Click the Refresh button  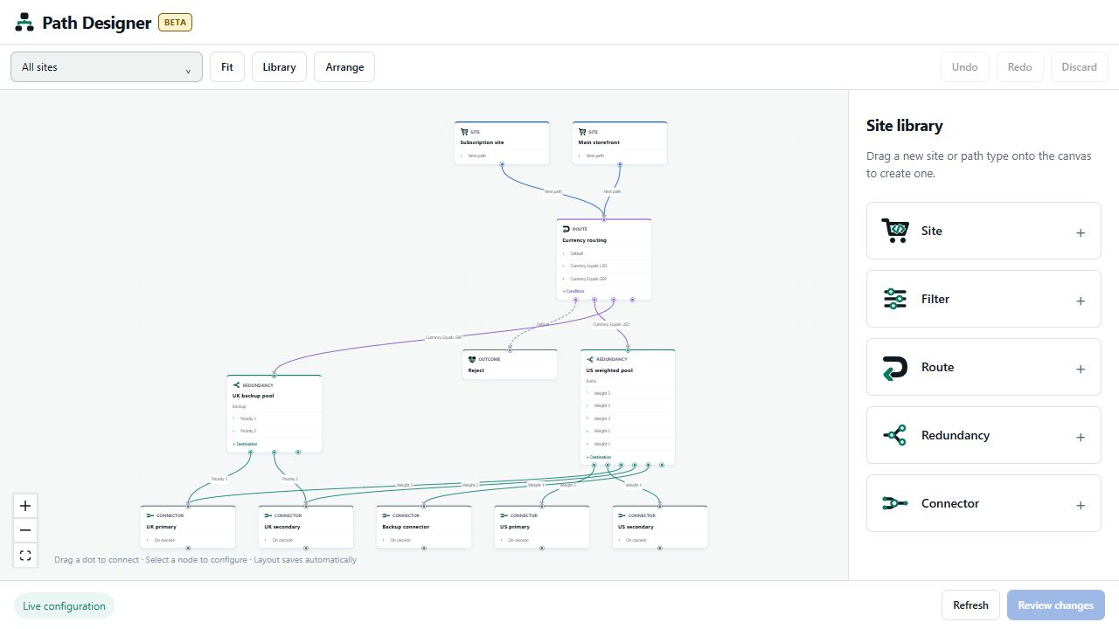pos(970,605)
